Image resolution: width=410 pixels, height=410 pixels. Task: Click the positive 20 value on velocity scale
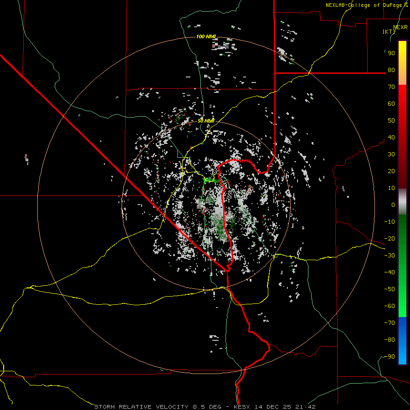(x=391, y=171)
